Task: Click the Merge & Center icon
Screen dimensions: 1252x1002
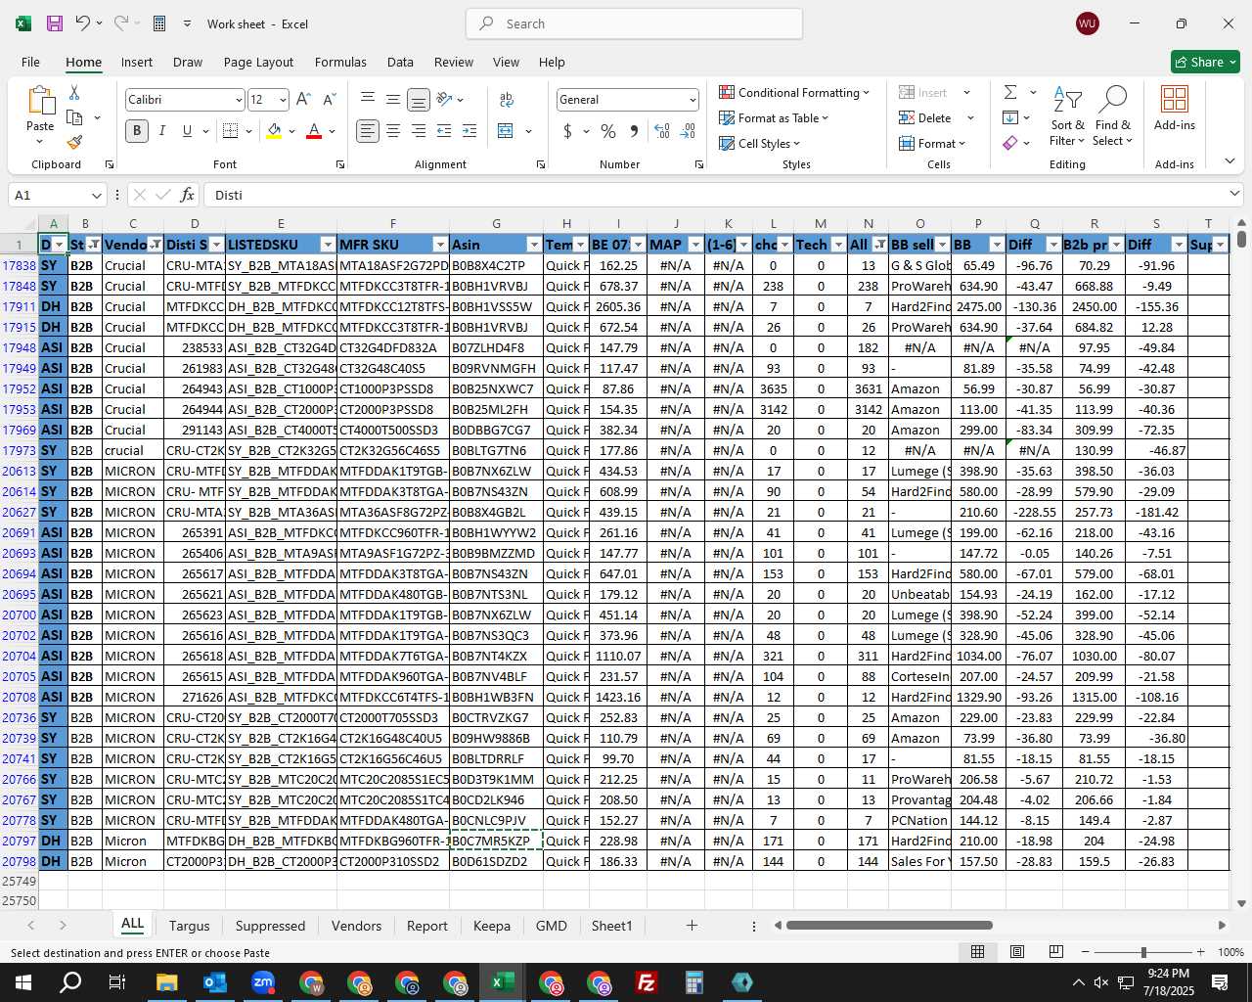Action: (x=506, y=131)
